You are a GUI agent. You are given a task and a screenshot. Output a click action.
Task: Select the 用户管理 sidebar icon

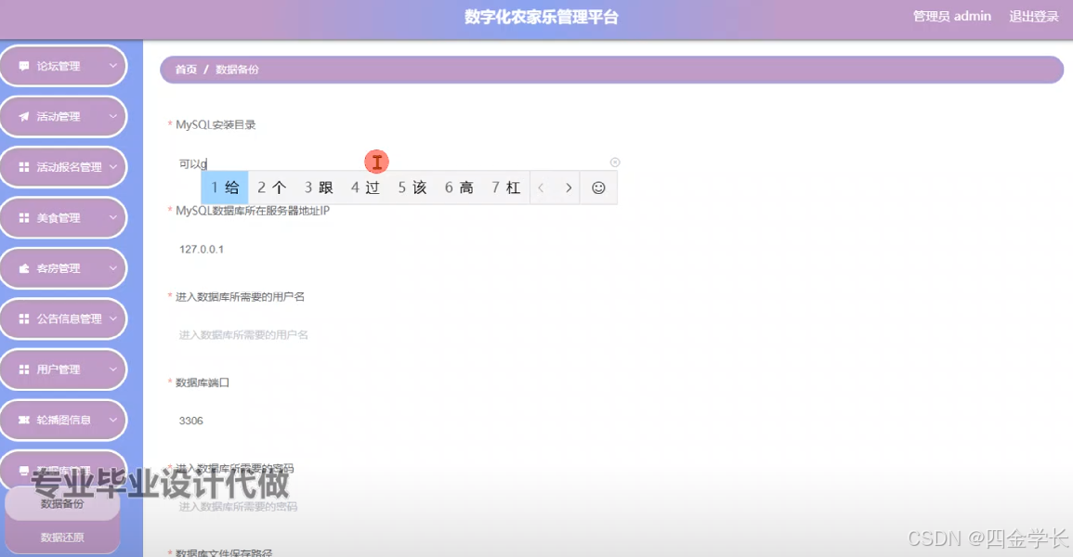coord(24,369)
